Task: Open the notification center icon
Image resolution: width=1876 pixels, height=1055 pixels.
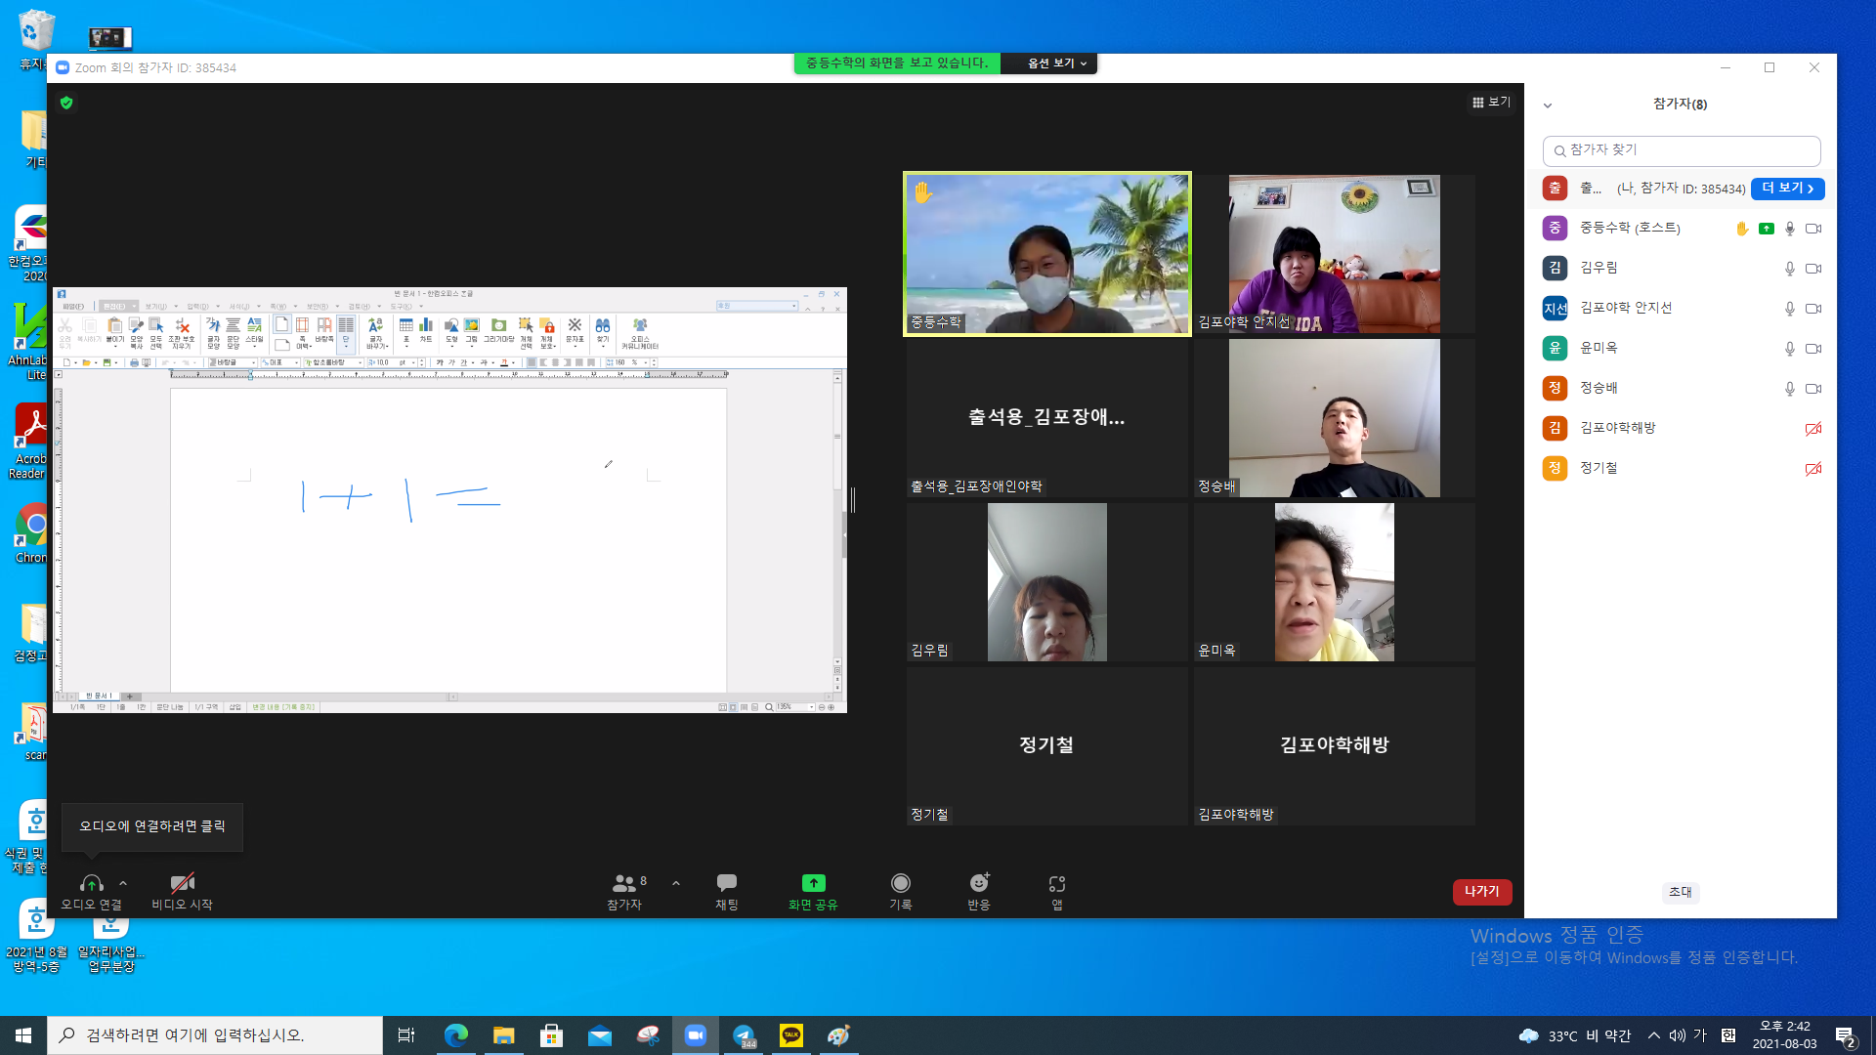Action: coord(1846,1035)
